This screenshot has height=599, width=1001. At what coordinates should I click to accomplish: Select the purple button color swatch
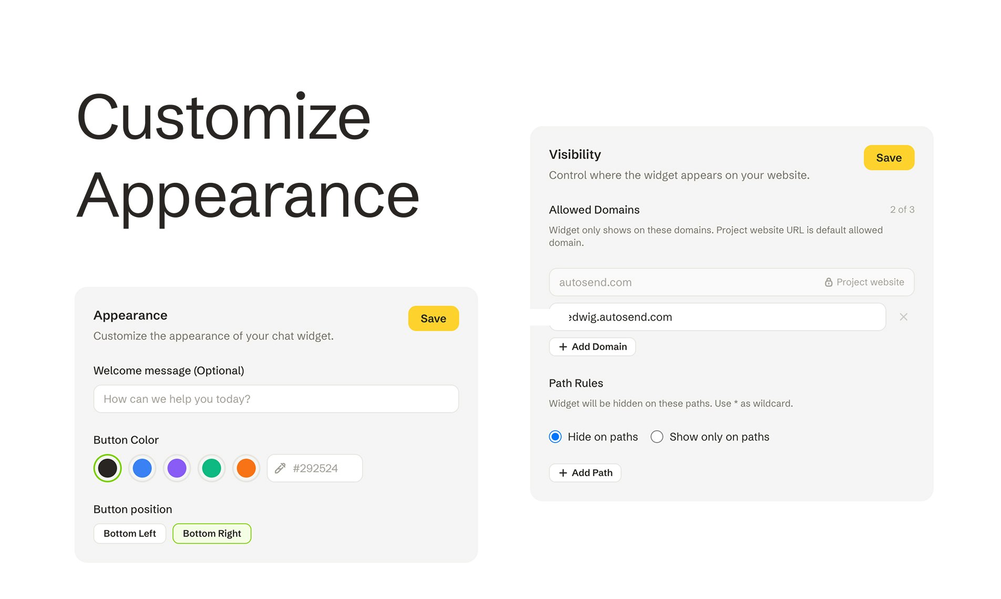(177, 468)
